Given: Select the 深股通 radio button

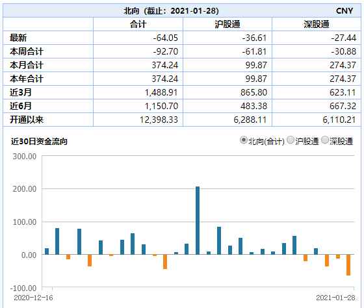Looking at the screenshot, I should tap(325, 140).
